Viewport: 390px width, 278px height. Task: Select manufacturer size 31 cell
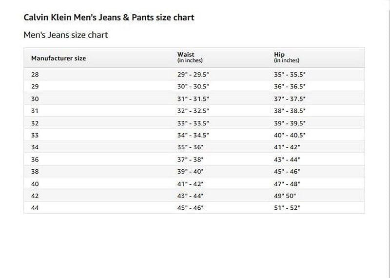pyautogui.click(x=35, y=111)
